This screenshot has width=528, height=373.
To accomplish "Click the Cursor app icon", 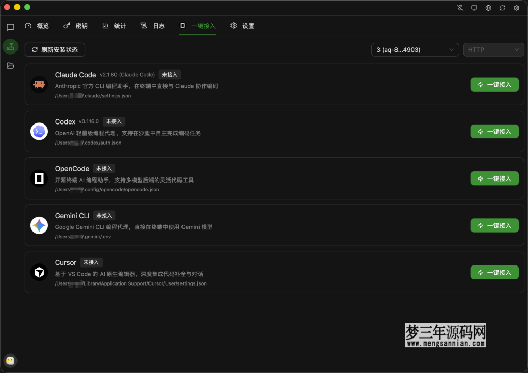I will [x=39, y=272].
